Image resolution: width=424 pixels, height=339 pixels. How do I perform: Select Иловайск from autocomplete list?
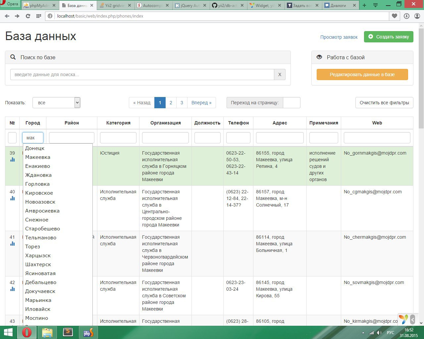58,309
